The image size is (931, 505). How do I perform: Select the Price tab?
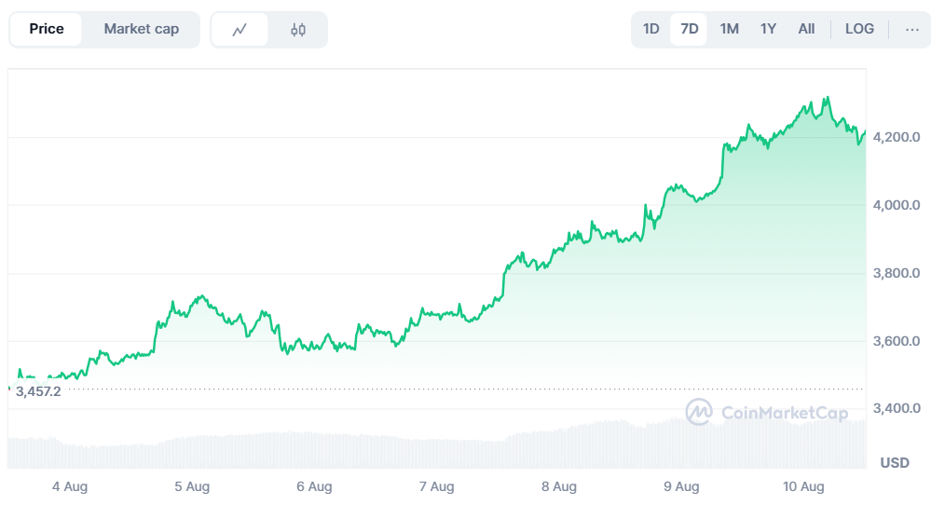[x=47, y=29]
